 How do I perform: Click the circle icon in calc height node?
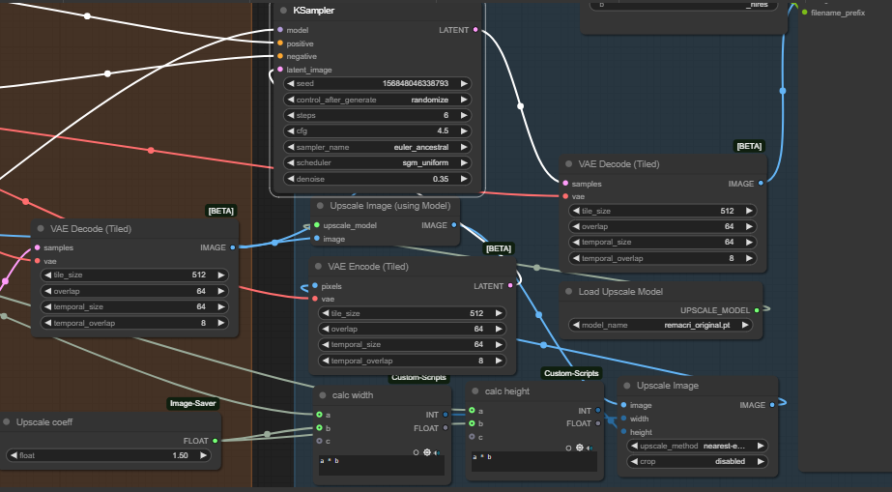[x=568, y=448]
